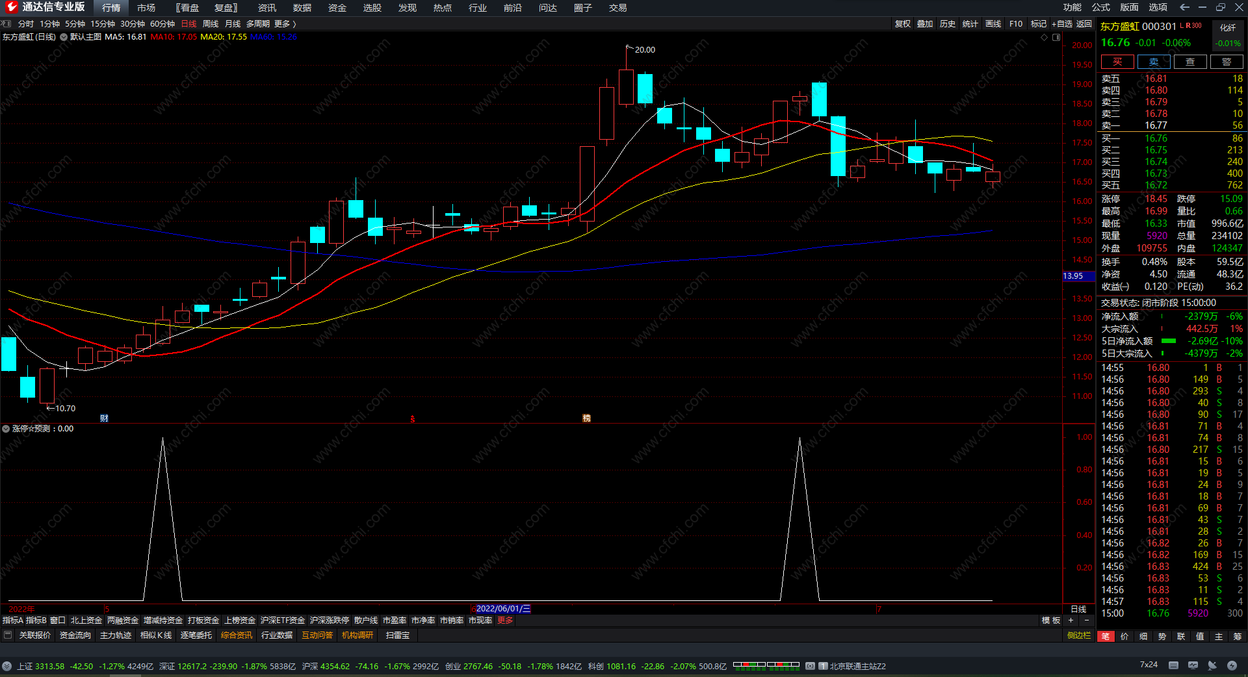Click the plus zoom-in icon beside 模板
This screenshot has width=1248, height=677.
pyautogui.click(x=1071, y=620)
